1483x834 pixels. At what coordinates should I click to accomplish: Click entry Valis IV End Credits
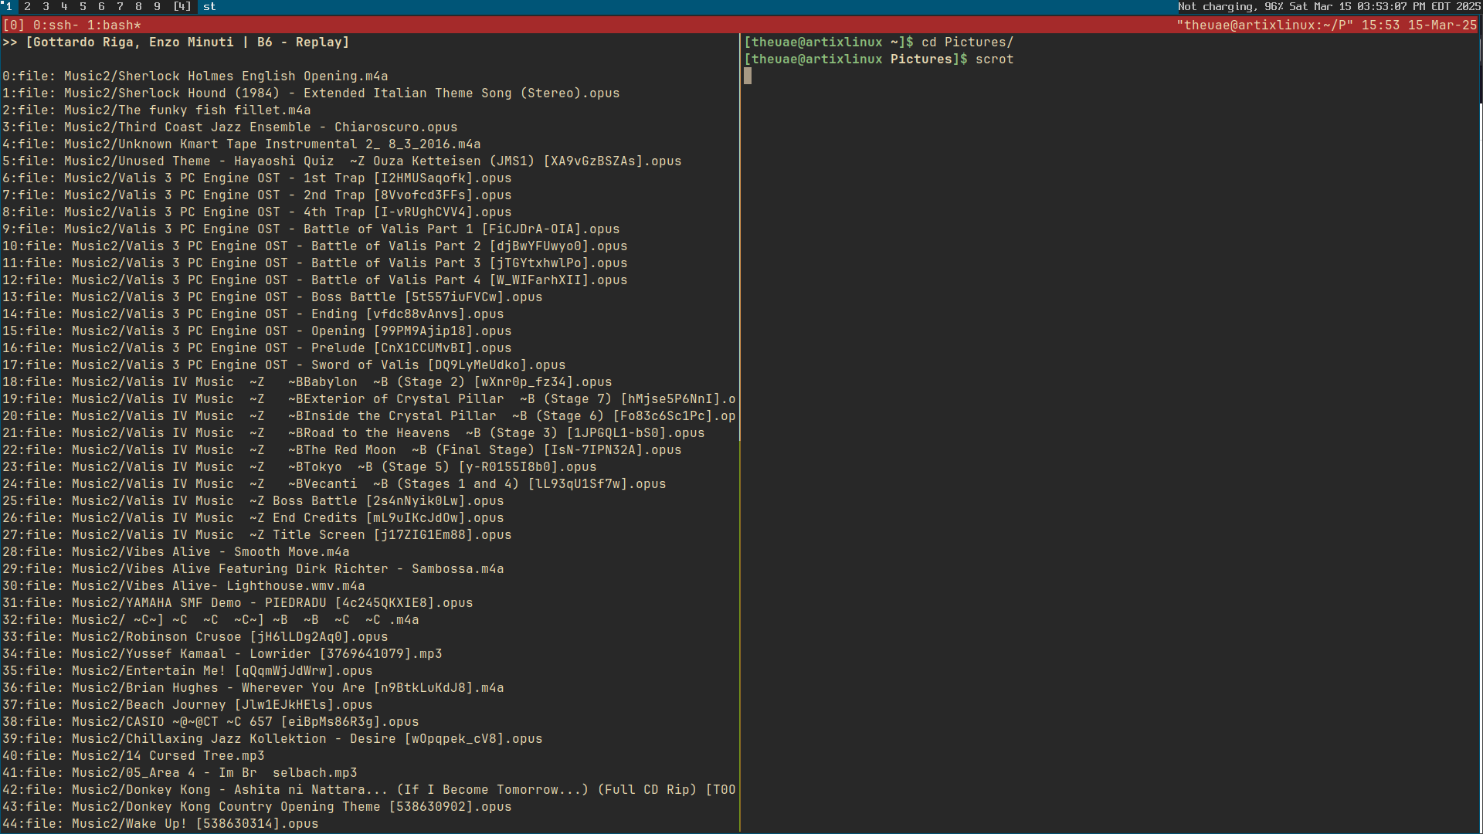coord(253,518)
